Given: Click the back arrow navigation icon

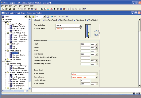Looking at the screenshot, I should coord(52,17).
